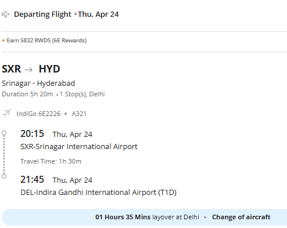Click DEL-Indira Gandhi International Airport (T1D)

(98, 193)
